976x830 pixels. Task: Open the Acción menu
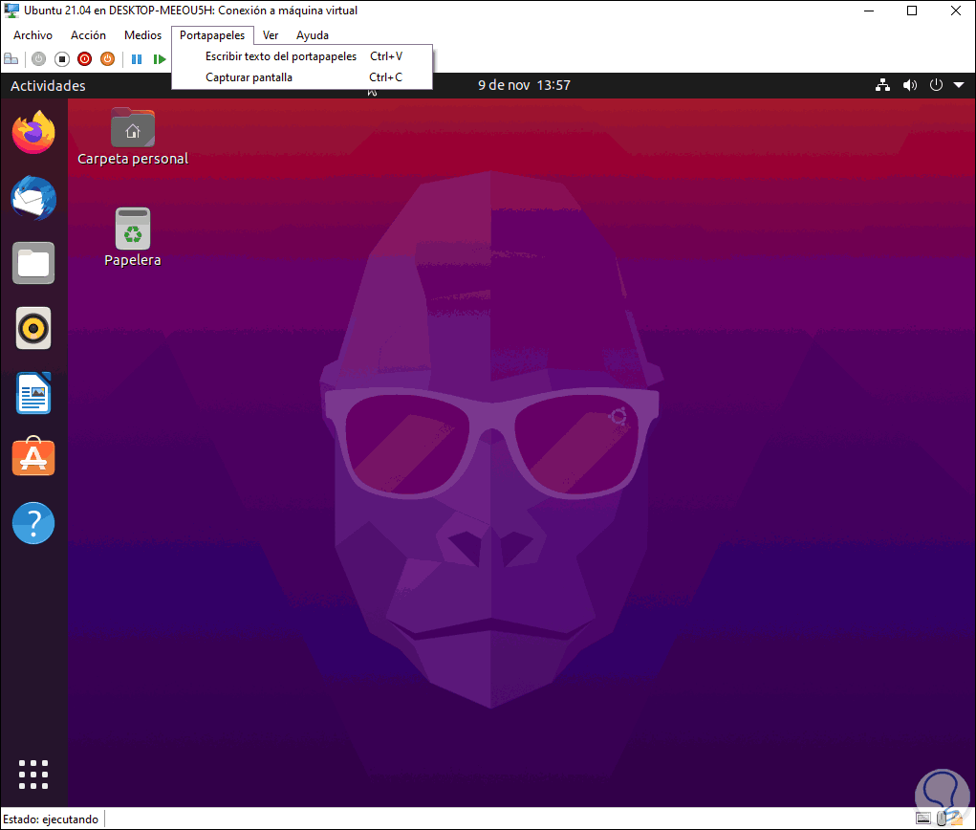pos(88,35)
